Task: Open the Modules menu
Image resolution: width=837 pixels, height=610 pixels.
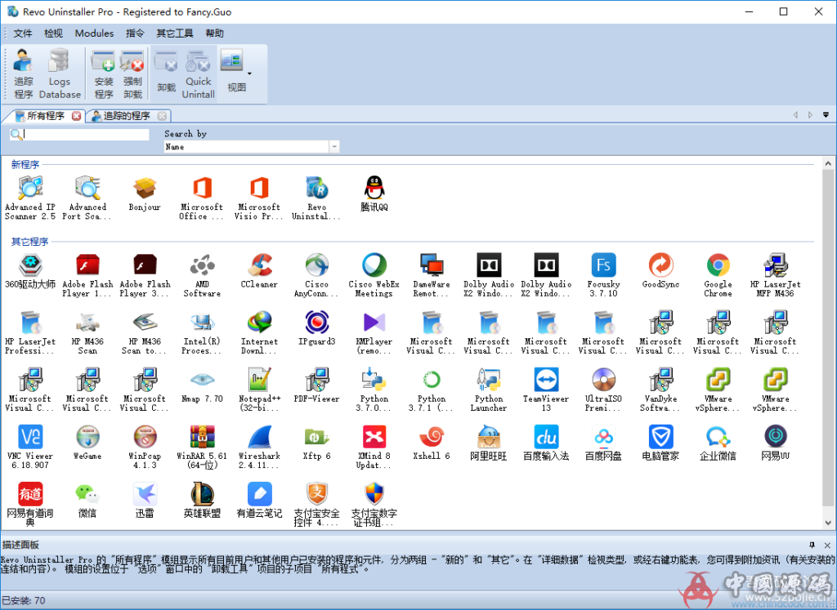Action: pyautogui.click(x=94, y=33)
